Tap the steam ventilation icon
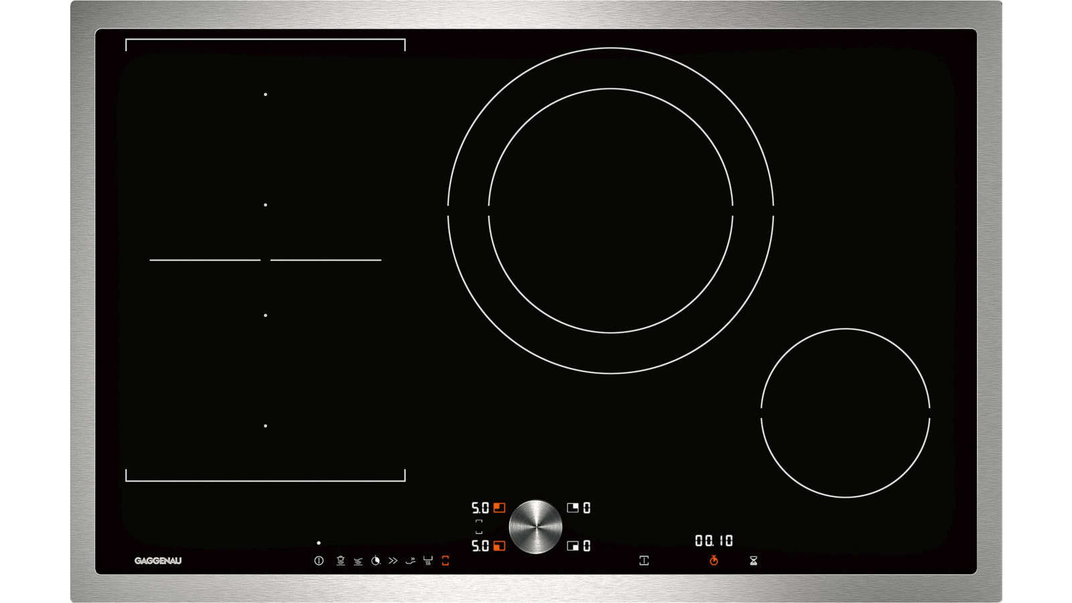The image size is (1072, 603). 427,560
